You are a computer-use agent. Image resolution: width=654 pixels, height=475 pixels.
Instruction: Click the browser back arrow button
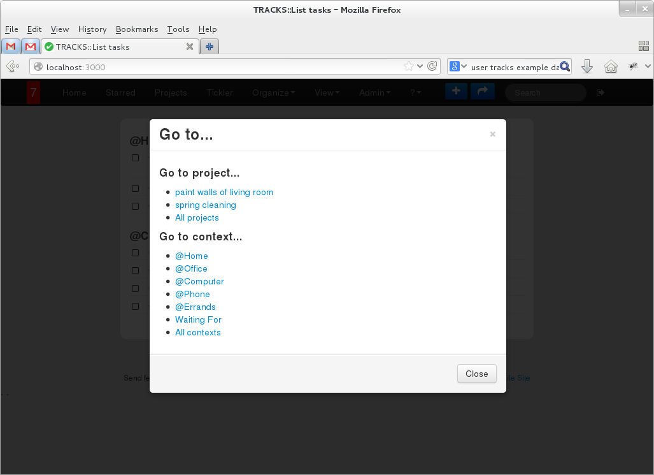tap(12, 66)
